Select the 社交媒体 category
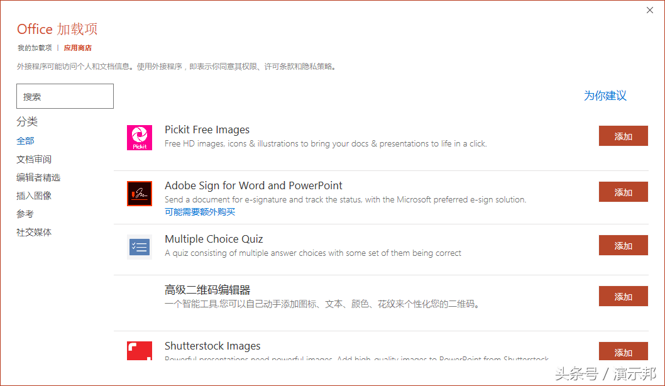 pos(34,233)
